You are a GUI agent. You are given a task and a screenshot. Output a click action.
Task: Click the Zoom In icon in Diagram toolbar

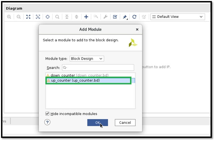(x=9, y=17)
